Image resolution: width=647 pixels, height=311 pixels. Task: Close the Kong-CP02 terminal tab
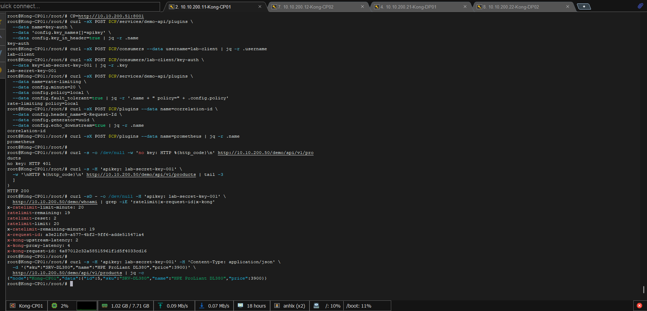tap(362, 6)
